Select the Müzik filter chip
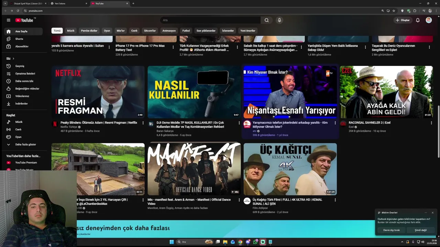 [x=71, y=31]
